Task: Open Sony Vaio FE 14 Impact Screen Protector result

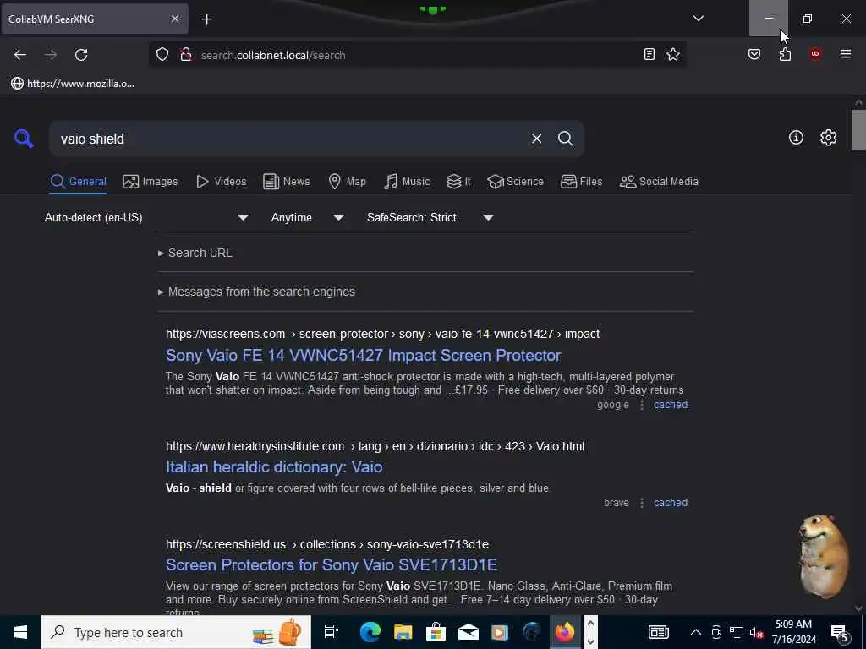Action: click(364, 356)
